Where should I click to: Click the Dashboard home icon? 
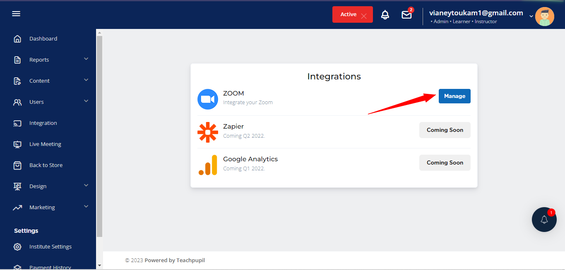17,39
